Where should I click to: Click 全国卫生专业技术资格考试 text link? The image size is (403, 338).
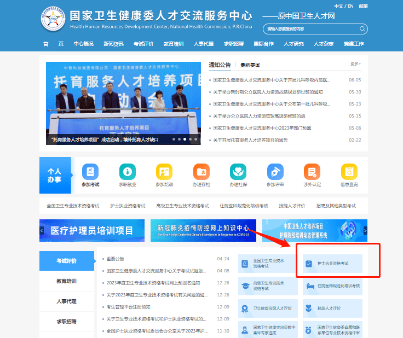[x=73, y=206]
